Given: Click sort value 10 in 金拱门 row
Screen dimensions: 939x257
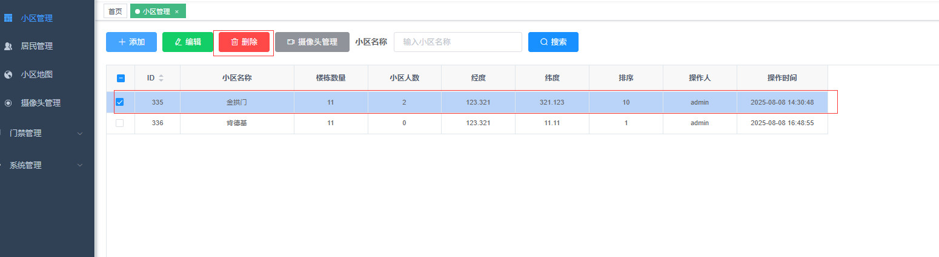Looking at the screenshot, I should tap(626, 102).
